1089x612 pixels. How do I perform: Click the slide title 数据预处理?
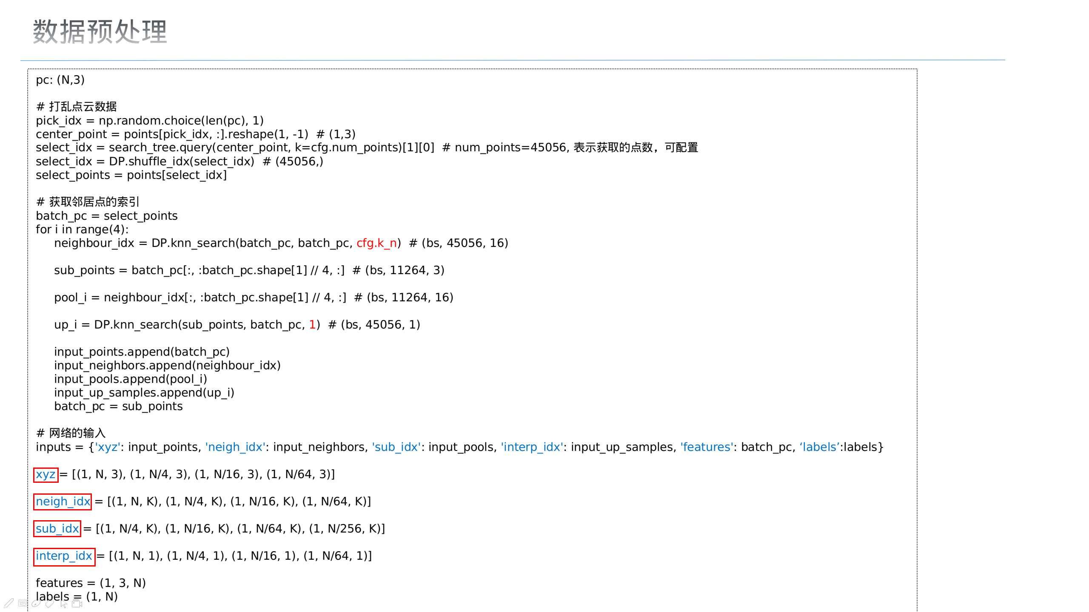click(x=100, y=31)
